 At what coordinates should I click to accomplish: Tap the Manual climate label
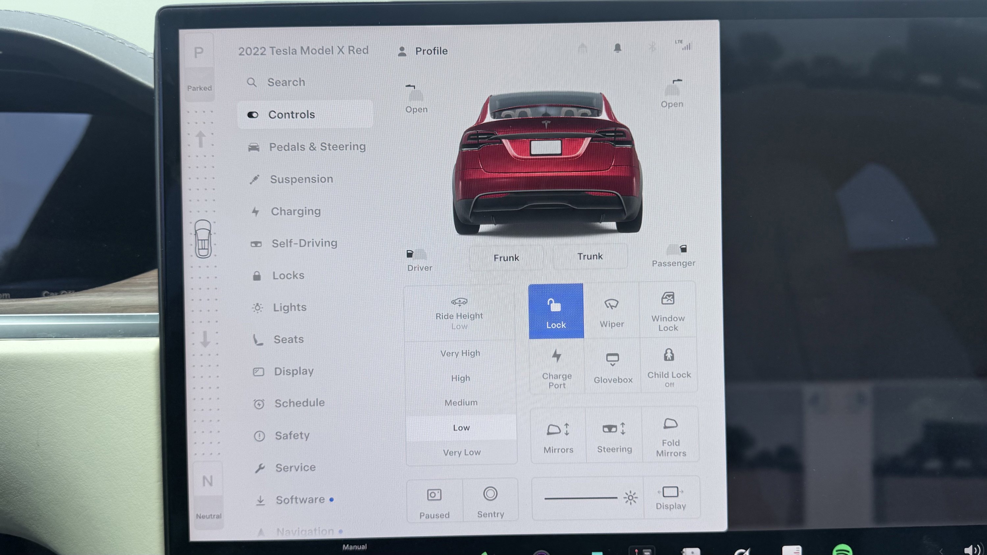coord(354,547)
